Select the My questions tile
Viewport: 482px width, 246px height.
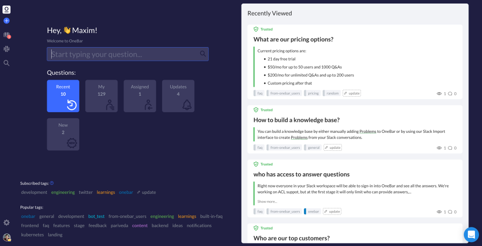click(101, 96)
